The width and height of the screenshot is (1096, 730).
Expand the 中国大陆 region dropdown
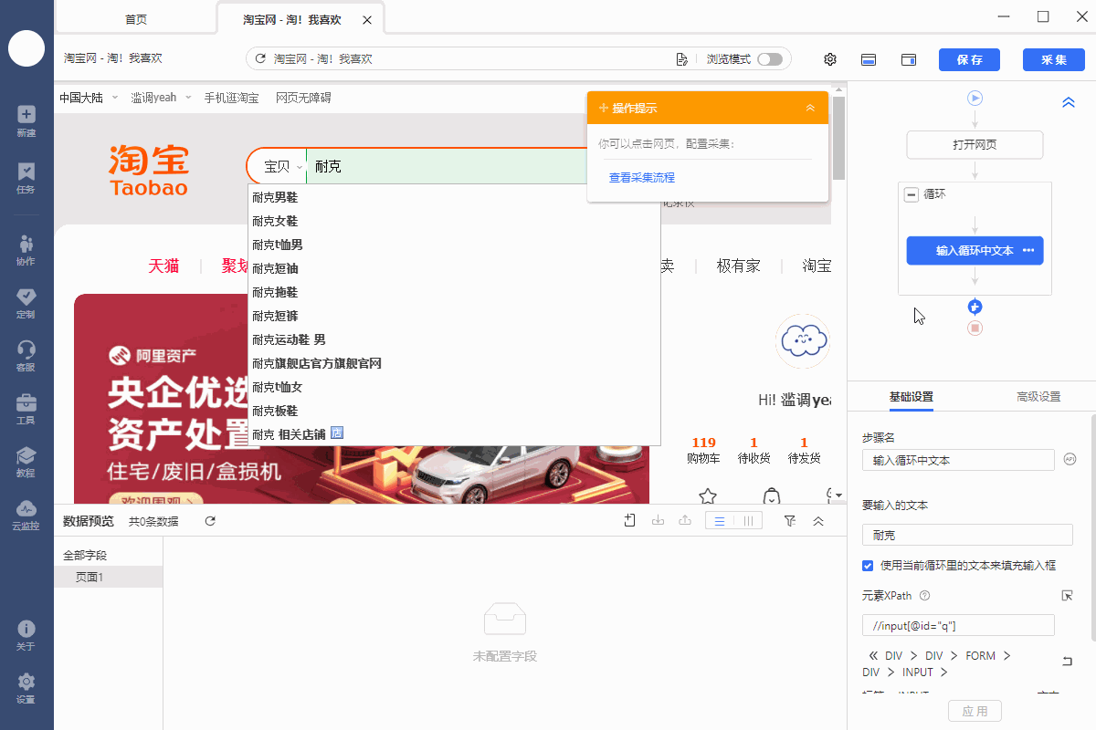coord(89,98)
